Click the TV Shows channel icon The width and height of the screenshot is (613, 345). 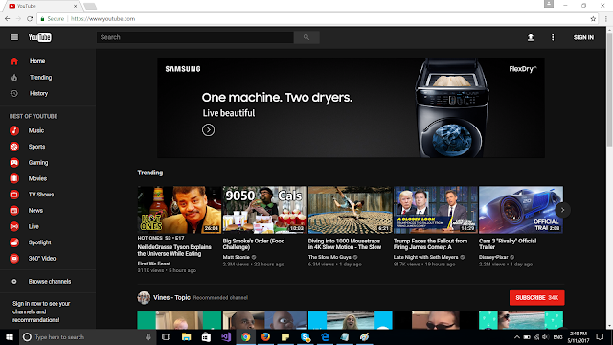(14, 195)
